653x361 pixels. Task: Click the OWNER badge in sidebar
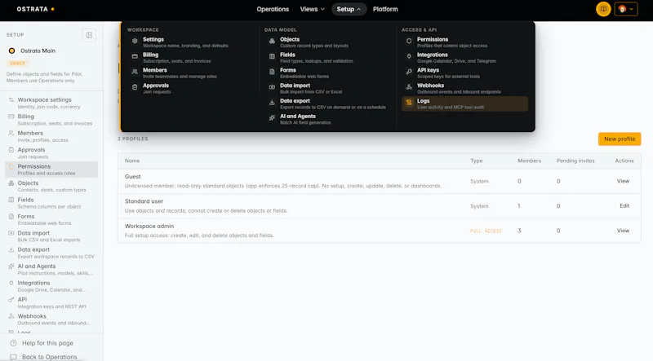(x=17, y=64)
